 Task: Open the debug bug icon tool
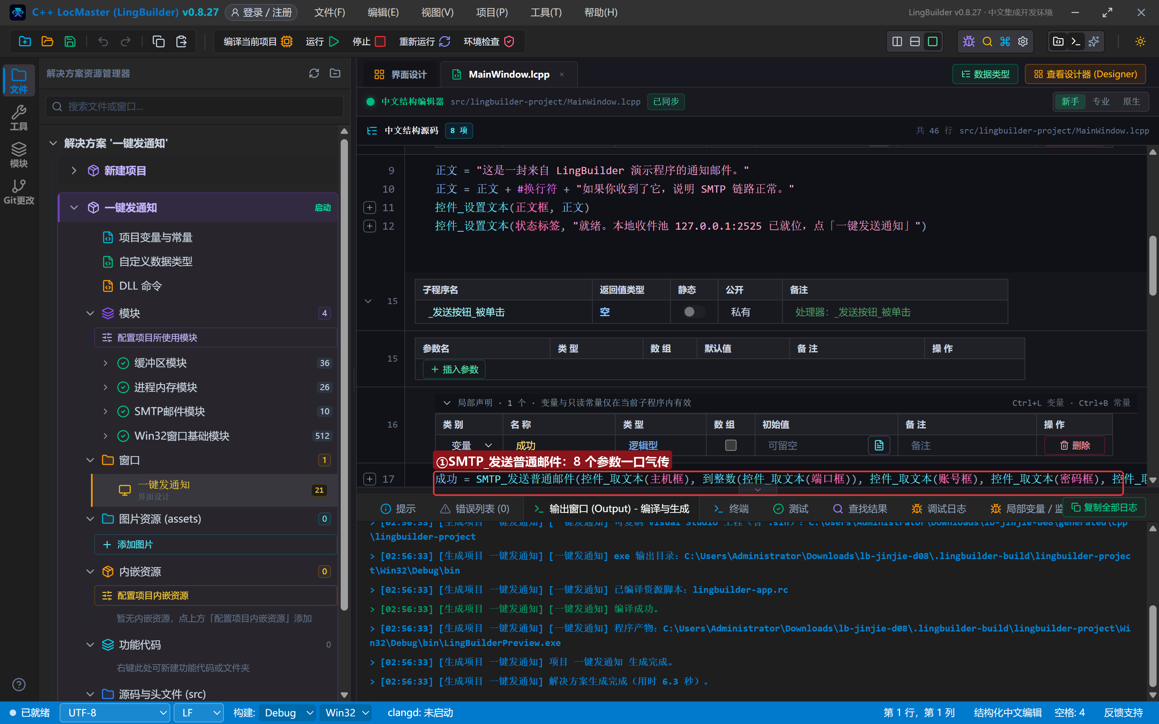[969, 42]
